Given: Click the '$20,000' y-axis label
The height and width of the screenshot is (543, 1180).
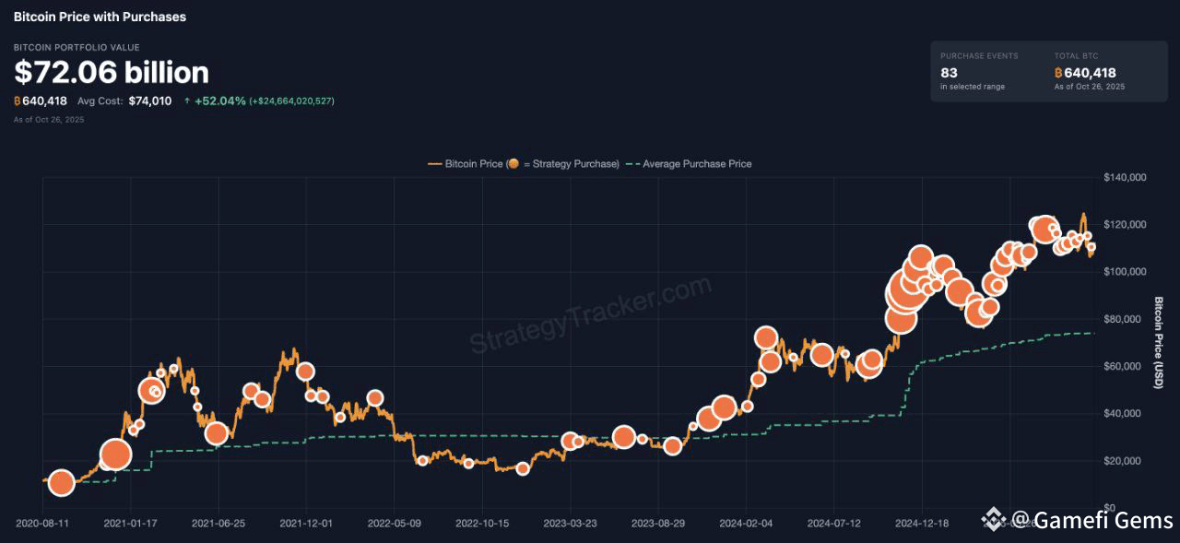Looking at the screenshot, I should pos(1122,460).
